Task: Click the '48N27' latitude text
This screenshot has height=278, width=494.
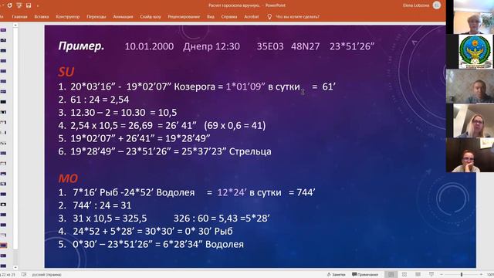Action: pyautogui.click(x=306, y=46)
